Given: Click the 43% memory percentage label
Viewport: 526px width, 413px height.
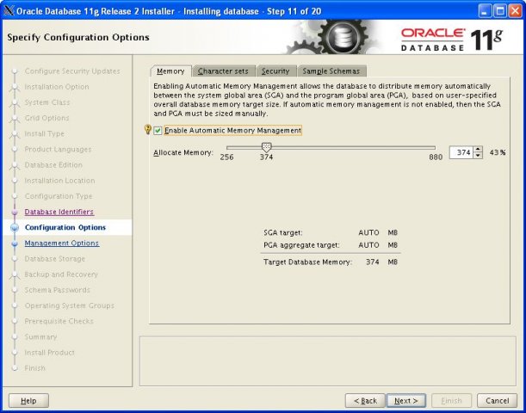Looking at the screenshot, I should 498,152.
